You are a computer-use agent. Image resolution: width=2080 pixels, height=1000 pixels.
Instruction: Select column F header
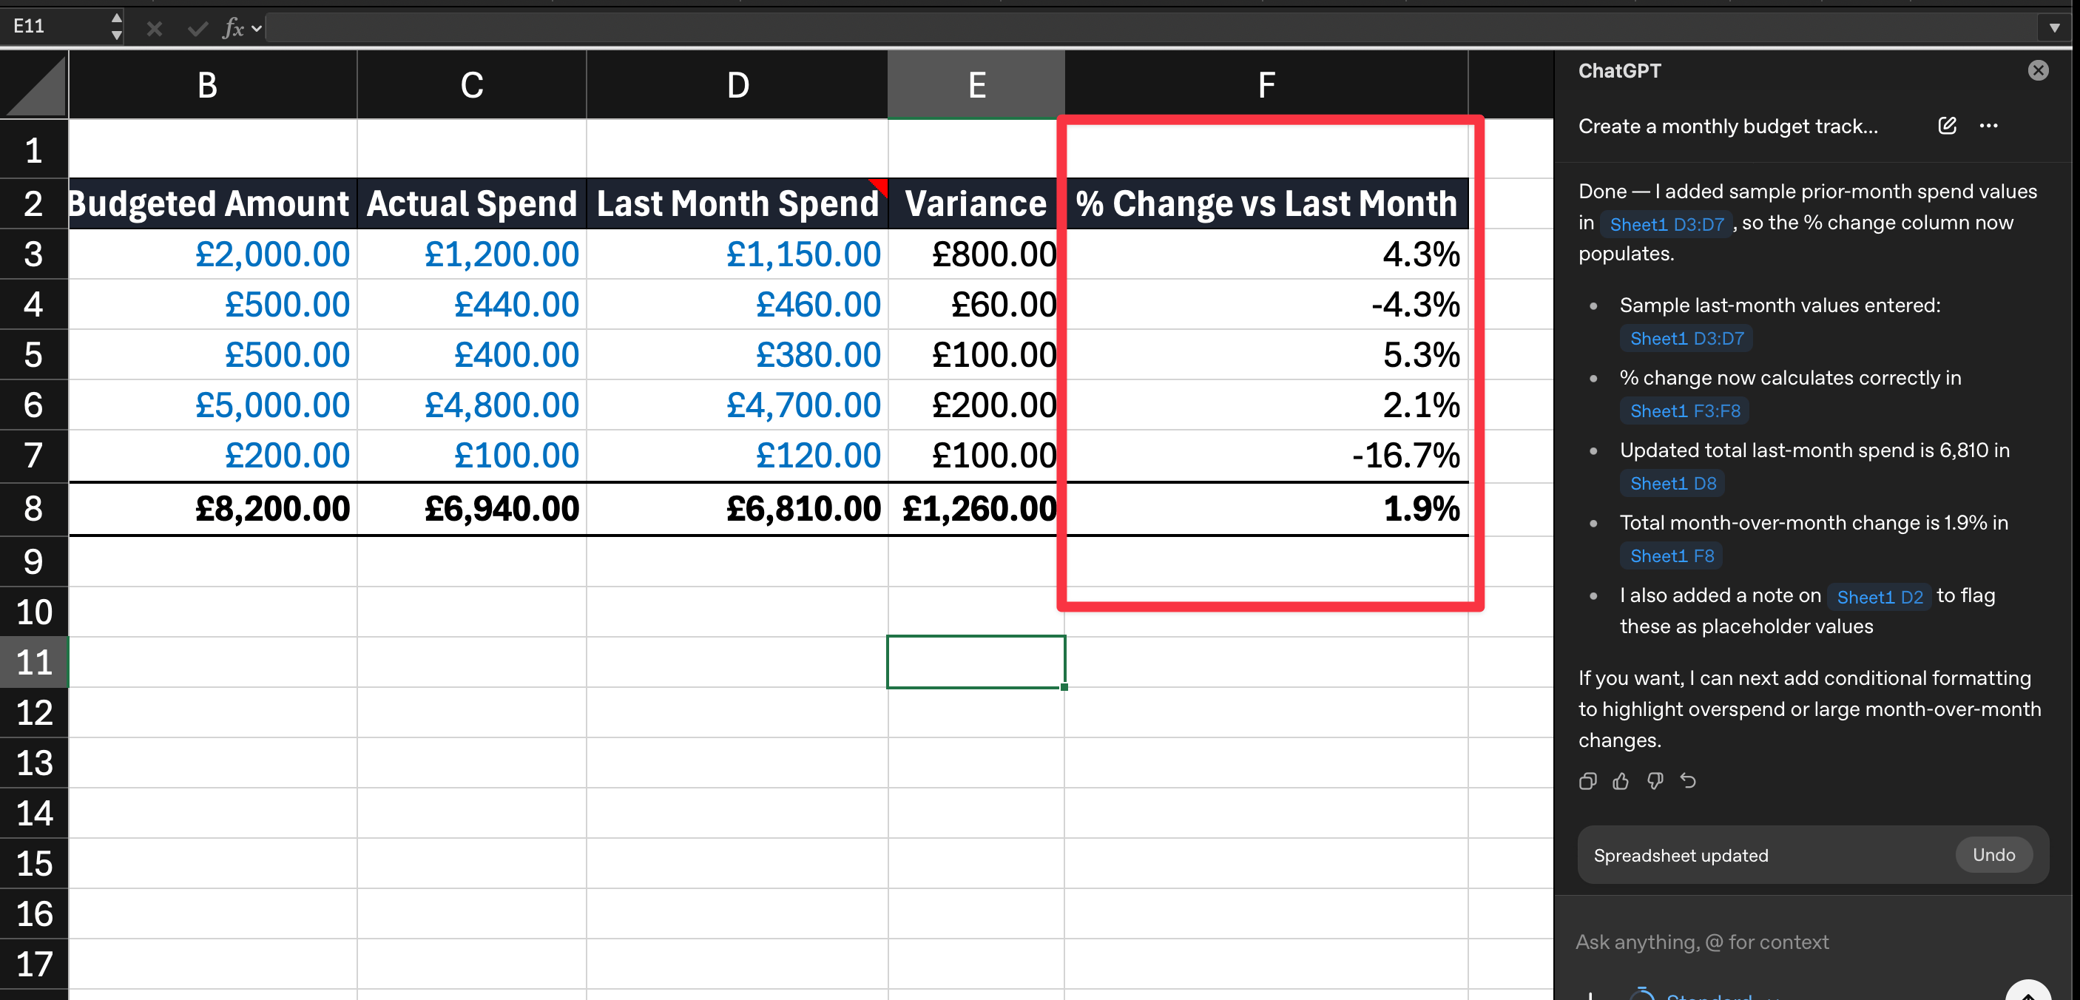[1266, 85]
